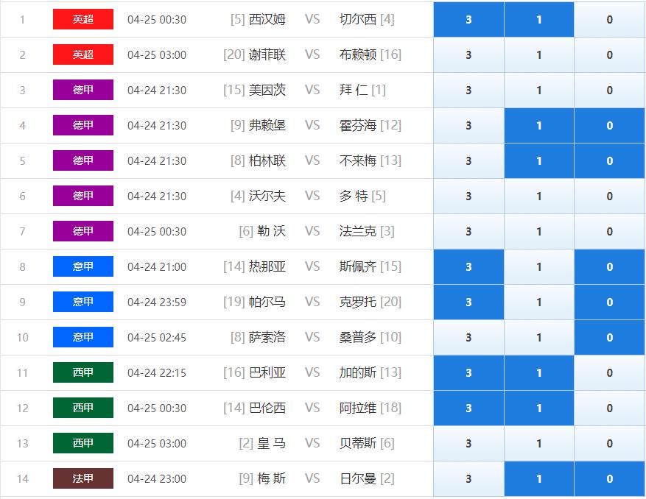Click the 法甲 league tag
646x499 pixels.
(83, 479)
